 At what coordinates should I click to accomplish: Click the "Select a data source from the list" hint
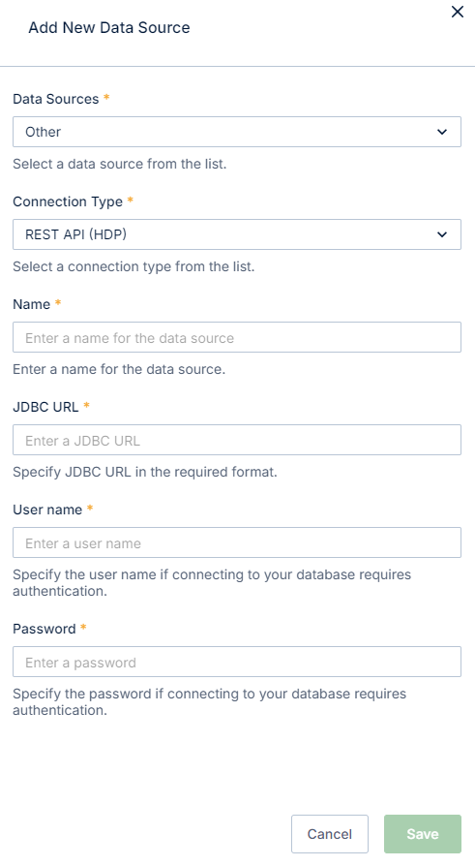click(120, 164)
